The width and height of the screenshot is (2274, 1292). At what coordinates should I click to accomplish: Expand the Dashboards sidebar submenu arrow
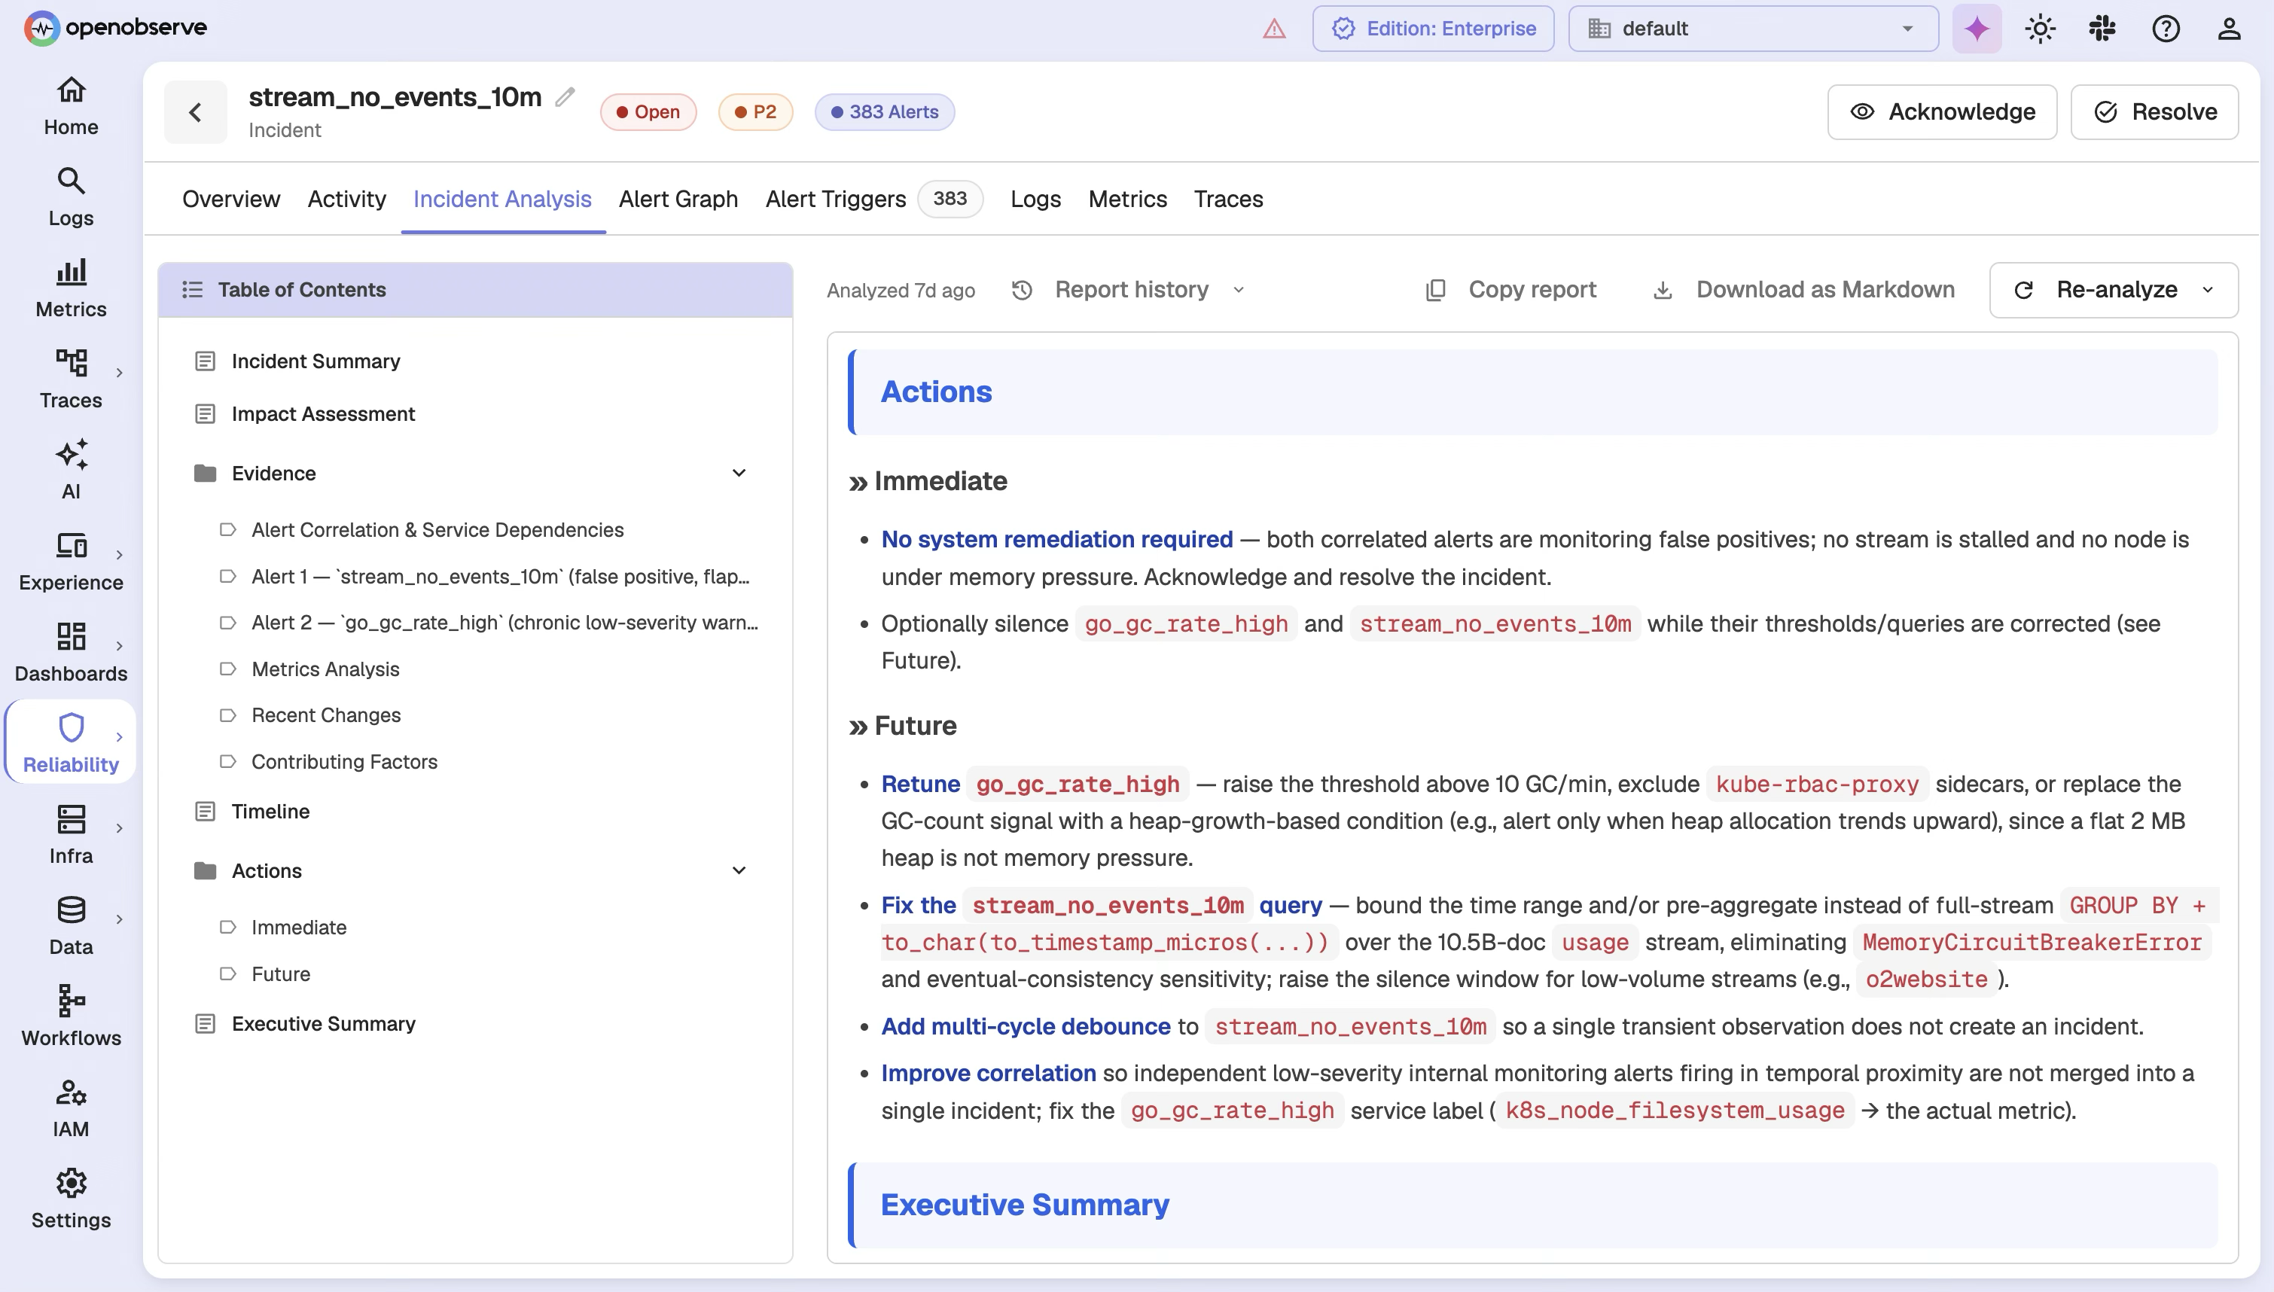pos(119,646)
